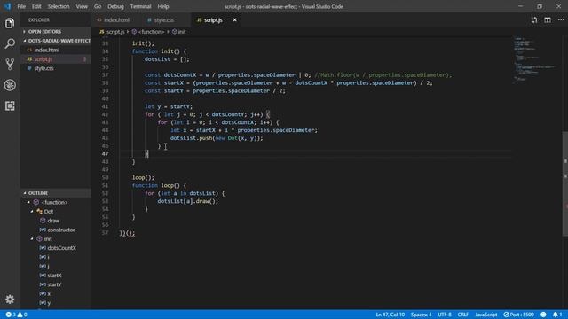Click <function> in the breadcrumb
Viewport: 568px width, 319px height.
[x=148, y=32]
